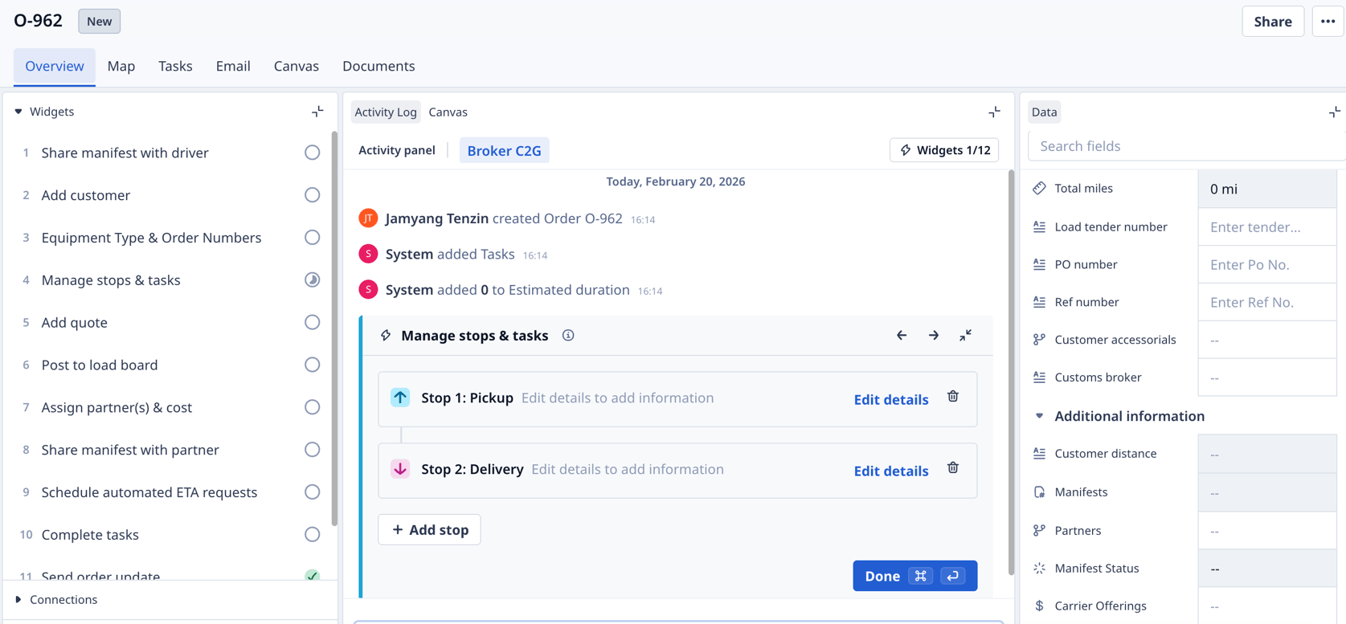
Task: Toggle the Add quote status circle
Action: point(313,323)
